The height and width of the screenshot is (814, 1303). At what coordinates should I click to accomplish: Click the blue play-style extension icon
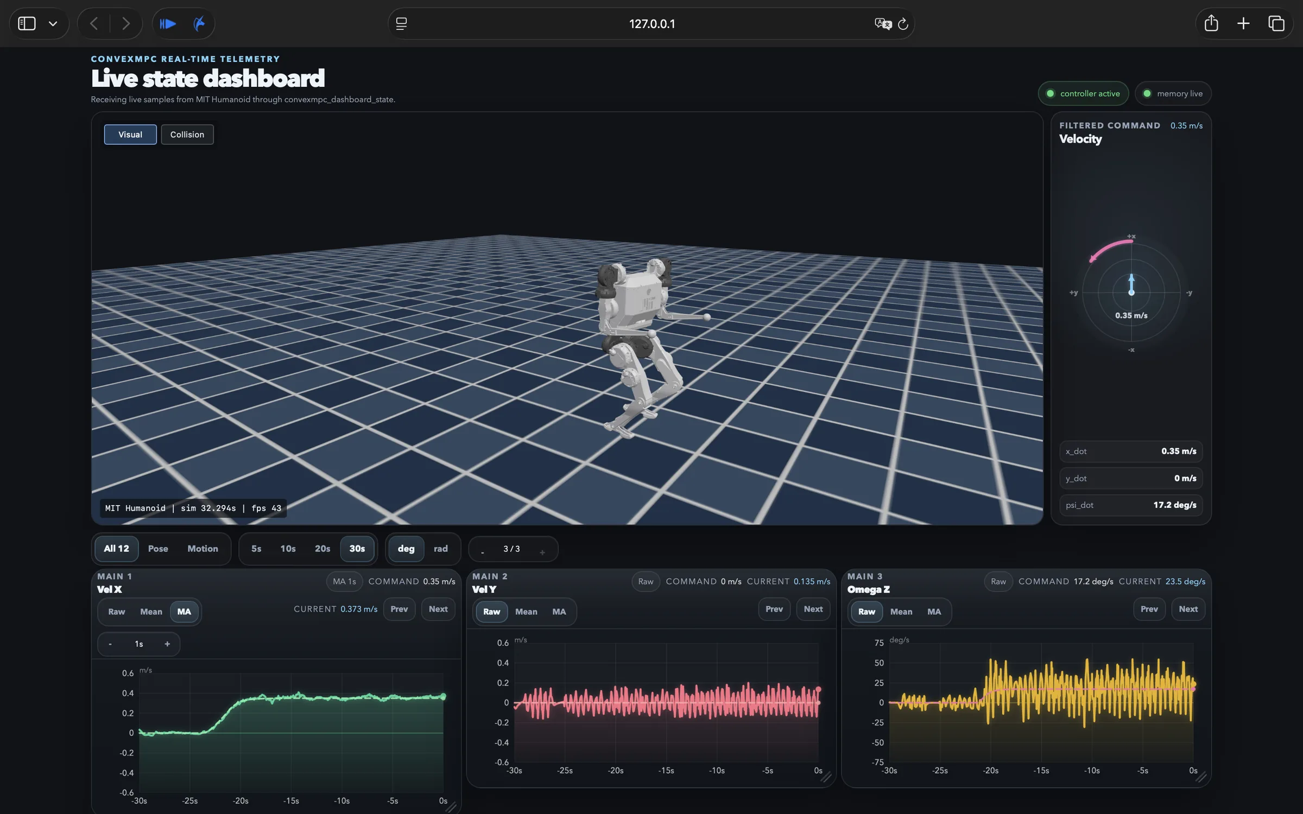pyautogui.click(x=168, y=23)
